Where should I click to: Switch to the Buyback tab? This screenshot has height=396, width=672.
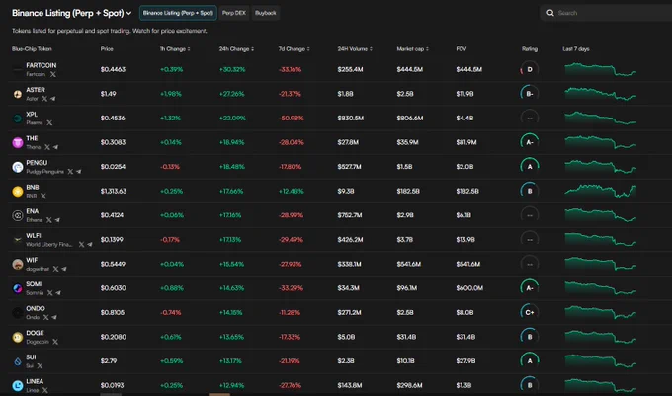point(265,13)
